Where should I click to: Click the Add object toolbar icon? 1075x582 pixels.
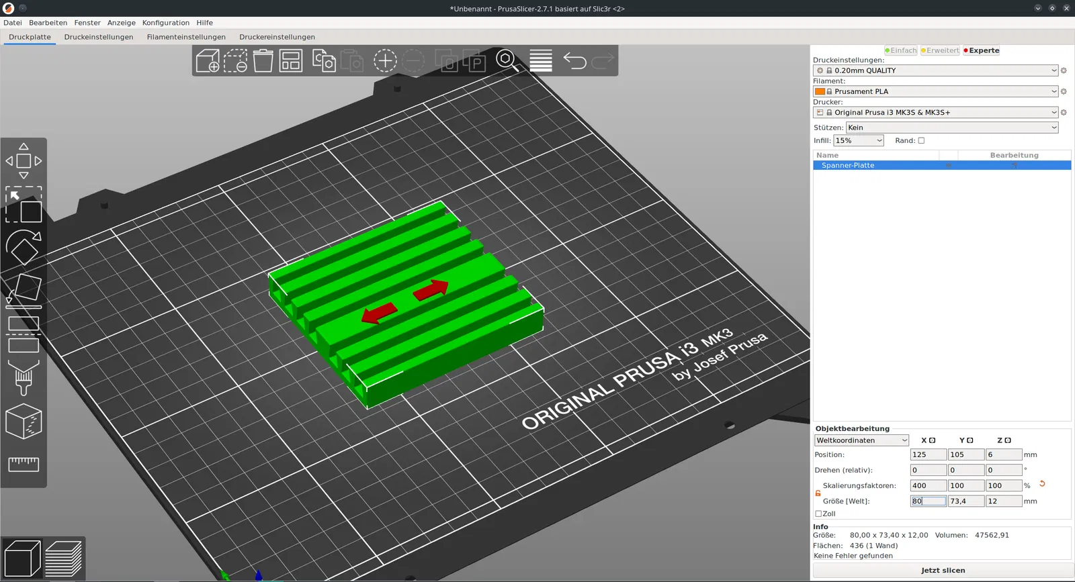tap(208, 61)
